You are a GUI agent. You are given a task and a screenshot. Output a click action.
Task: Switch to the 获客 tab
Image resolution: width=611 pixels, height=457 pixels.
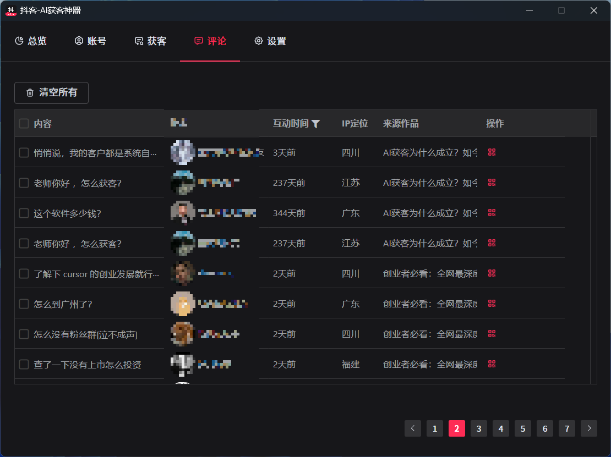tap(151, 41)
